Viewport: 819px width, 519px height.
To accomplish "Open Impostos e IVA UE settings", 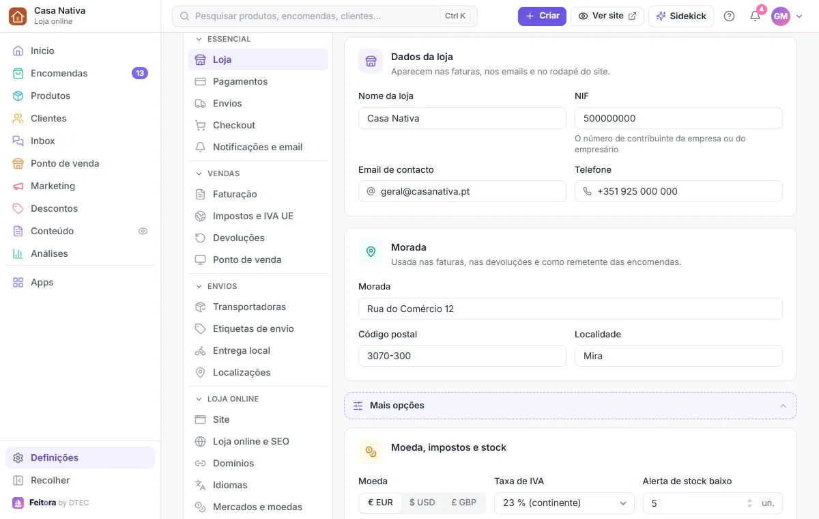I will tap(258, 216).
